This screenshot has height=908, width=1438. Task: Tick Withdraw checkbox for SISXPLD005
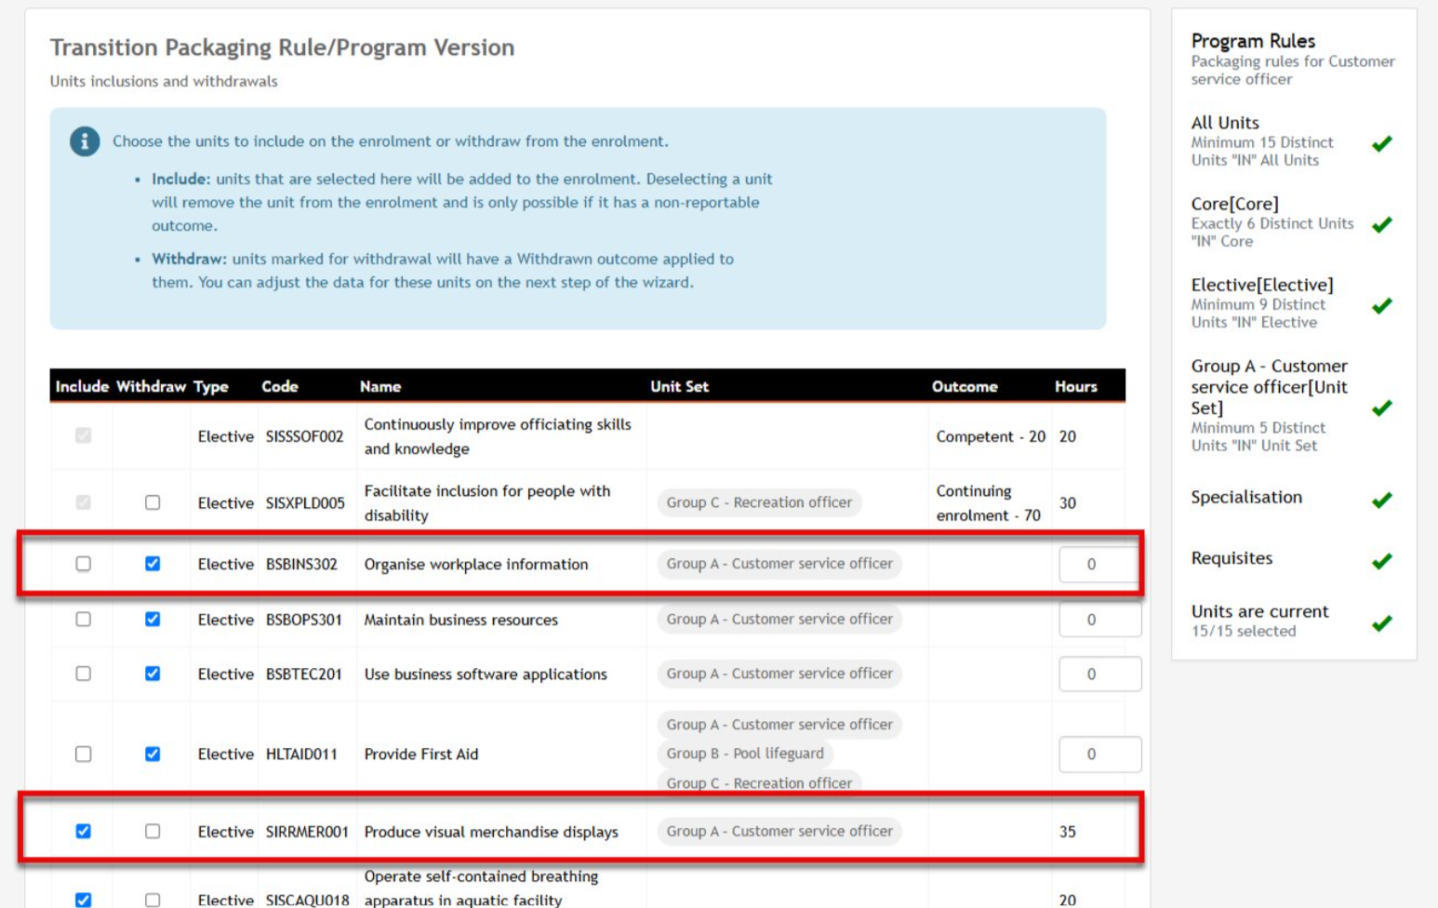[x=153, y=503]
